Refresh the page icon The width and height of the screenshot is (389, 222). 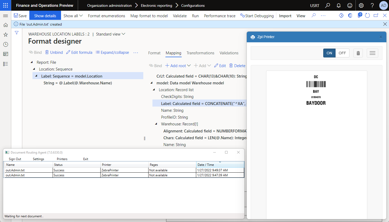367,15
